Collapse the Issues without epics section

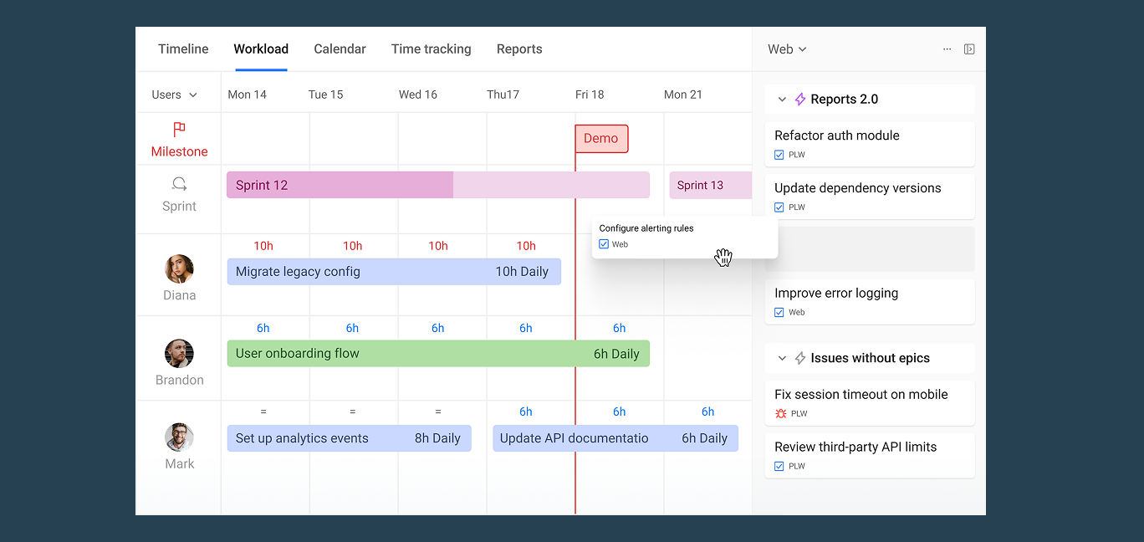(782, 358)
